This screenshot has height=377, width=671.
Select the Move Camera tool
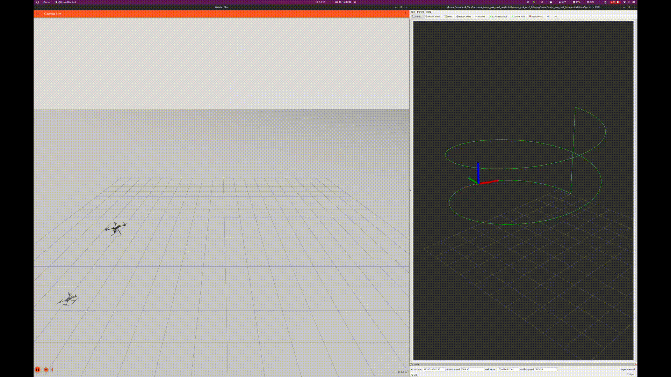[x=433, y=16]
